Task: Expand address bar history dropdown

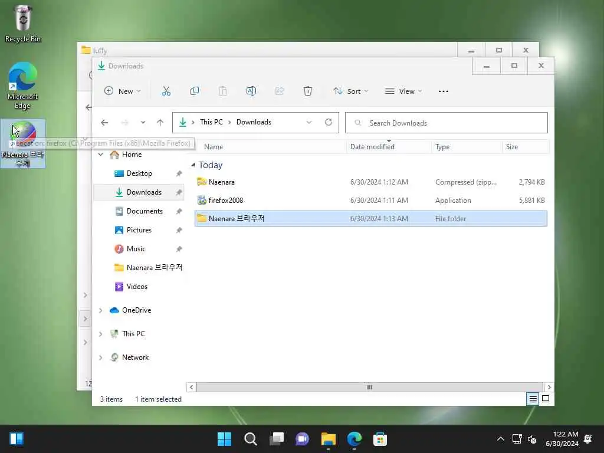Action: (309, 122)
